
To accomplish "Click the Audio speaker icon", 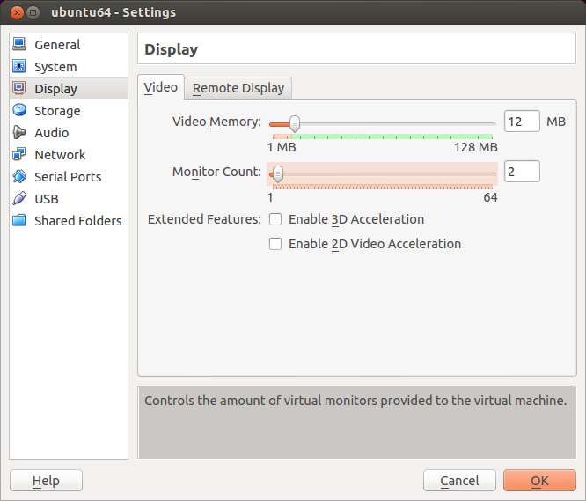I will 19,132.
